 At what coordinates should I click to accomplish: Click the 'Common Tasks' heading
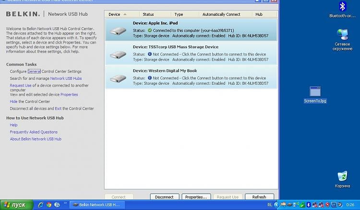coord(21,65)
